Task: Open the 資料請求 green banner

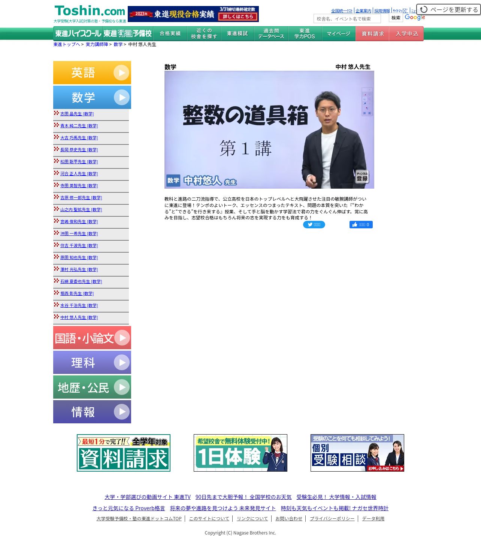Action: pos(124,453)
